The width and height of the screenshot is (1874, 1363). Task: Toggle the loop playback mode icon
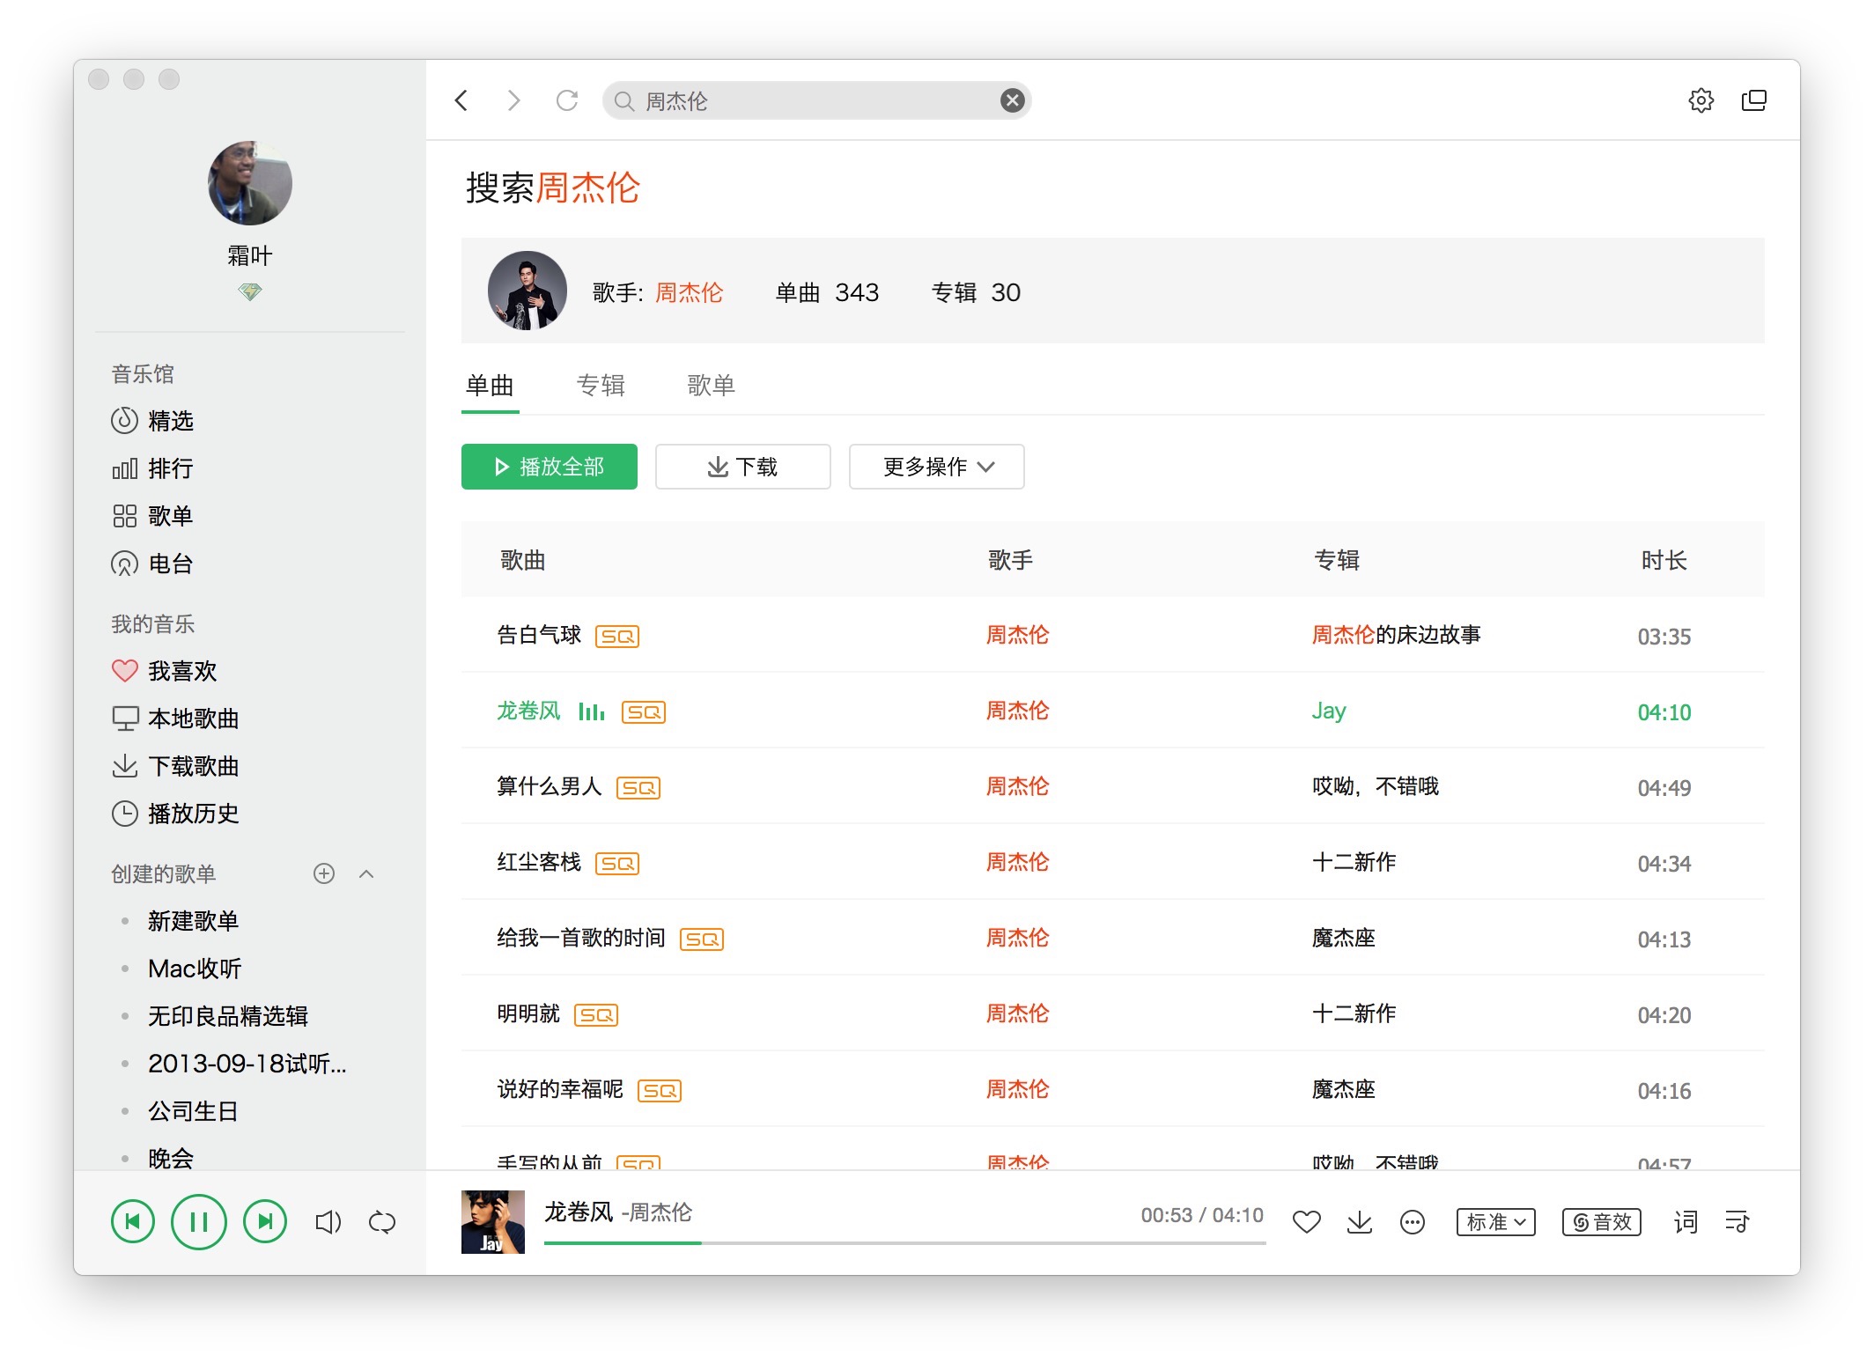382,1222
